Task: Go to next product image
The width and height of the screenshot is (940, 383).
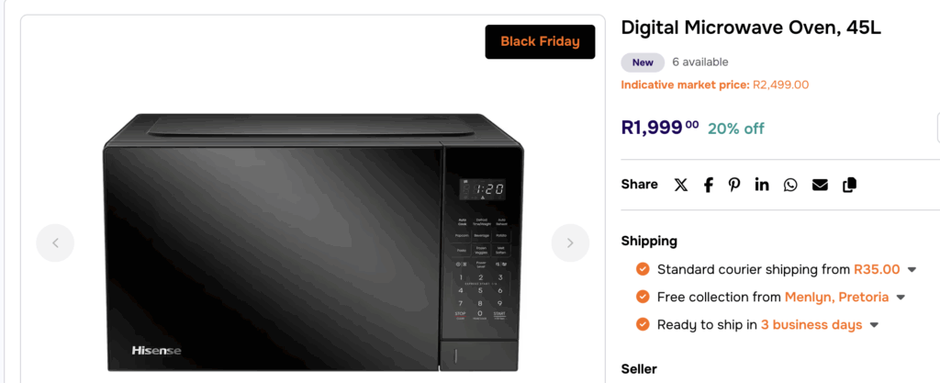Action: pos(570,242)
